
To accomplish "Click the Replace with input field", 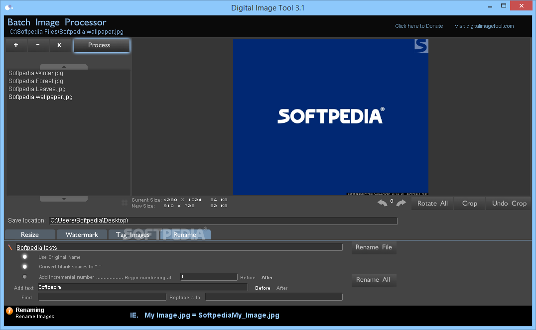I will [274, 297].
